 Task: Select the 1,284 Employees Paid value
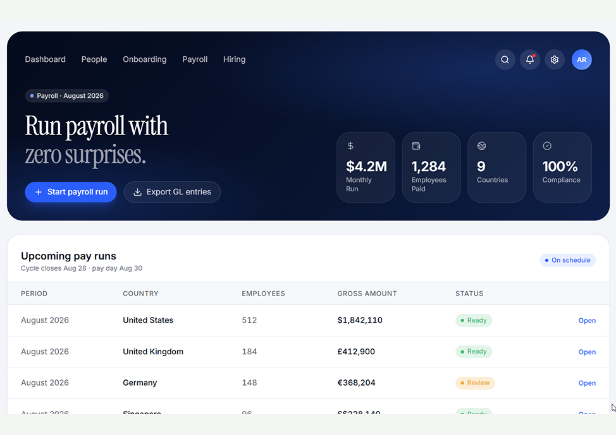pyautogui.click(x=429, y=167)
